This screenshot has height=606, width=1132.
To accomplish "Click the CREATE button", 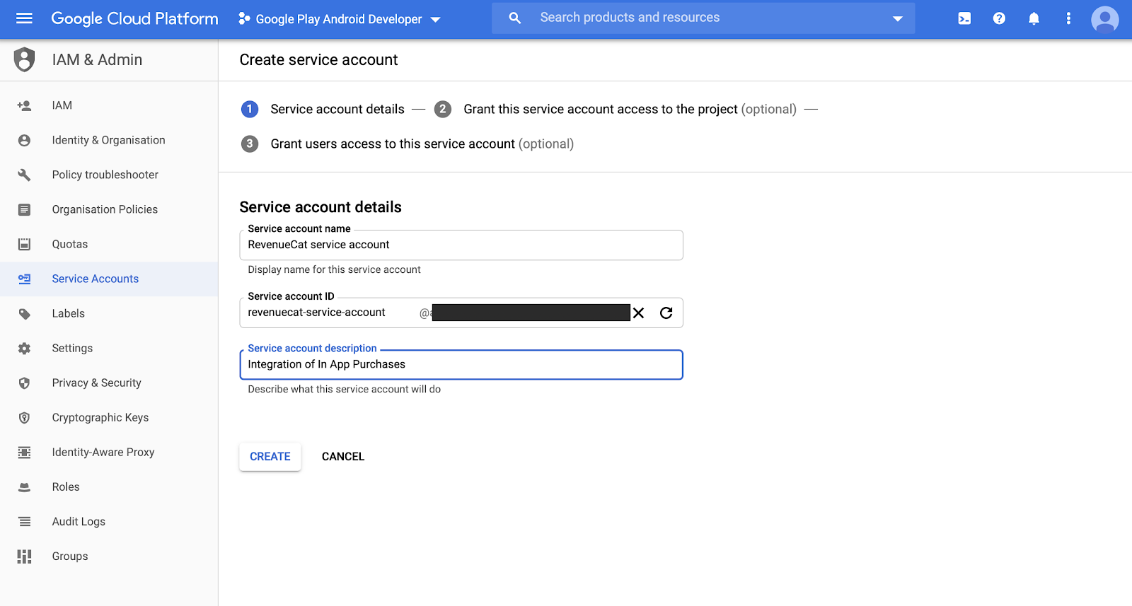I will [x=270, y=457].
